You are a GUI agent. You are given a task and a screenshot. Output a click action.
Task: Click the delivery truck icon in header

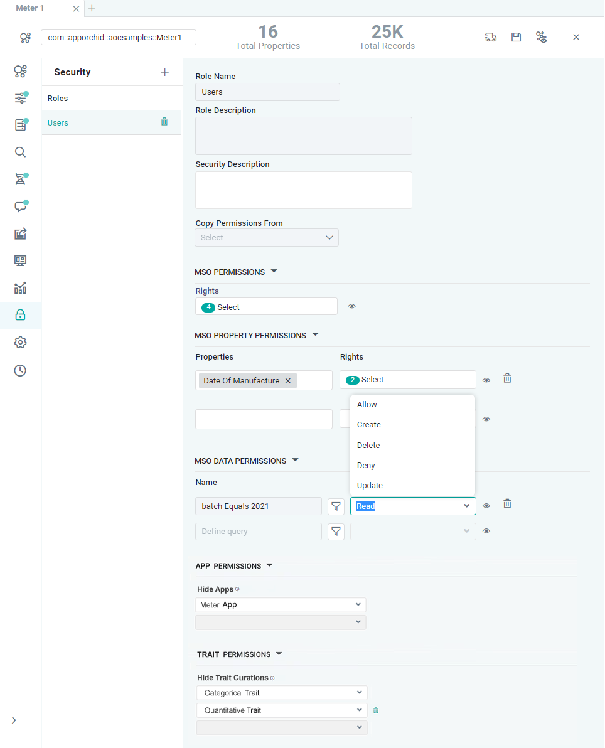(x=491, y=37)
